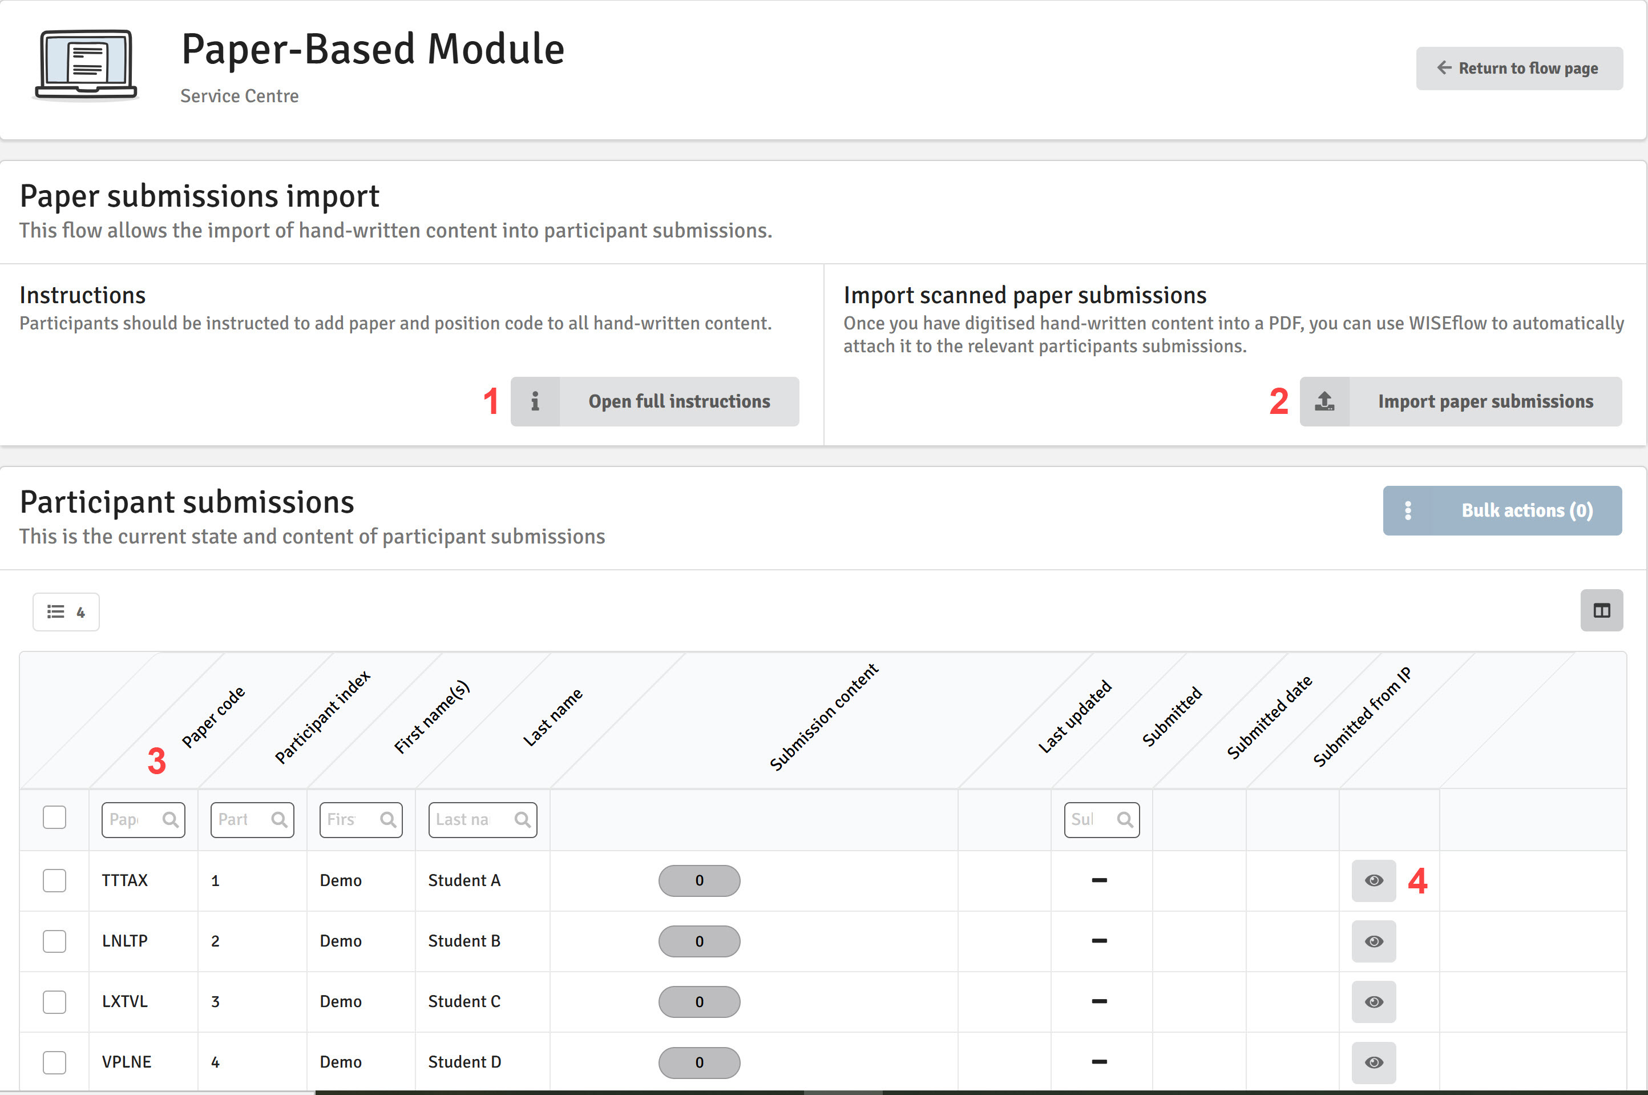Click Student B's submission content badge 0
Image resolution: width=1648 pixels, height=1095 pixels.
point(700,941)
